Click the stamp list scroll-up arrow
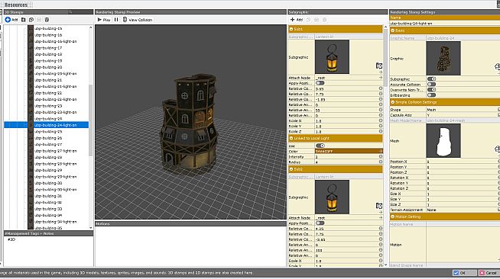Image resolution: width=500 pixels, height=279 pixels. [x=91, y=28]
